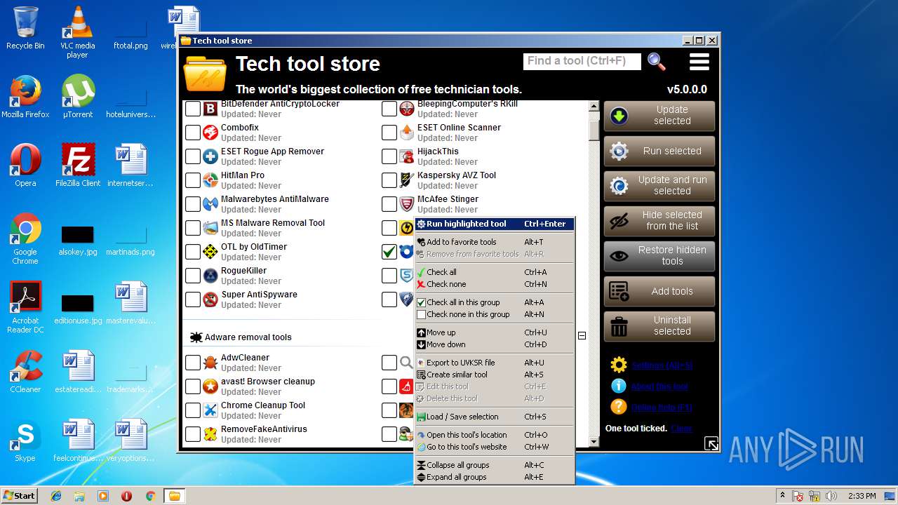This screenshot has width=898, height=505.
Task: Click the avast! Browser cleanup icon
Action: [210, 386]
